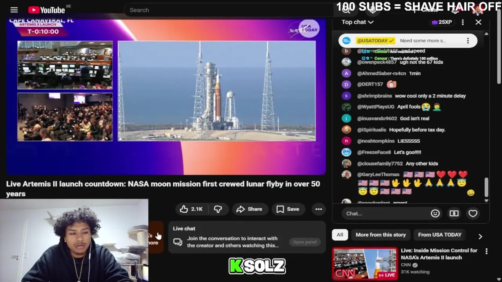Open chat options three-dot menu
The height and width of the screenshot is (282, 502).
click(463, 22)
